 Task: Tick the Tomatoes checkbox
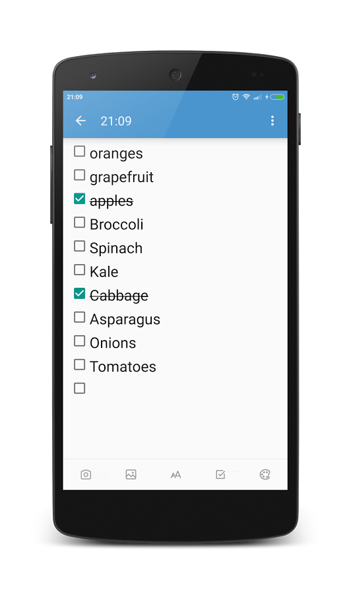tap(80, 364)
